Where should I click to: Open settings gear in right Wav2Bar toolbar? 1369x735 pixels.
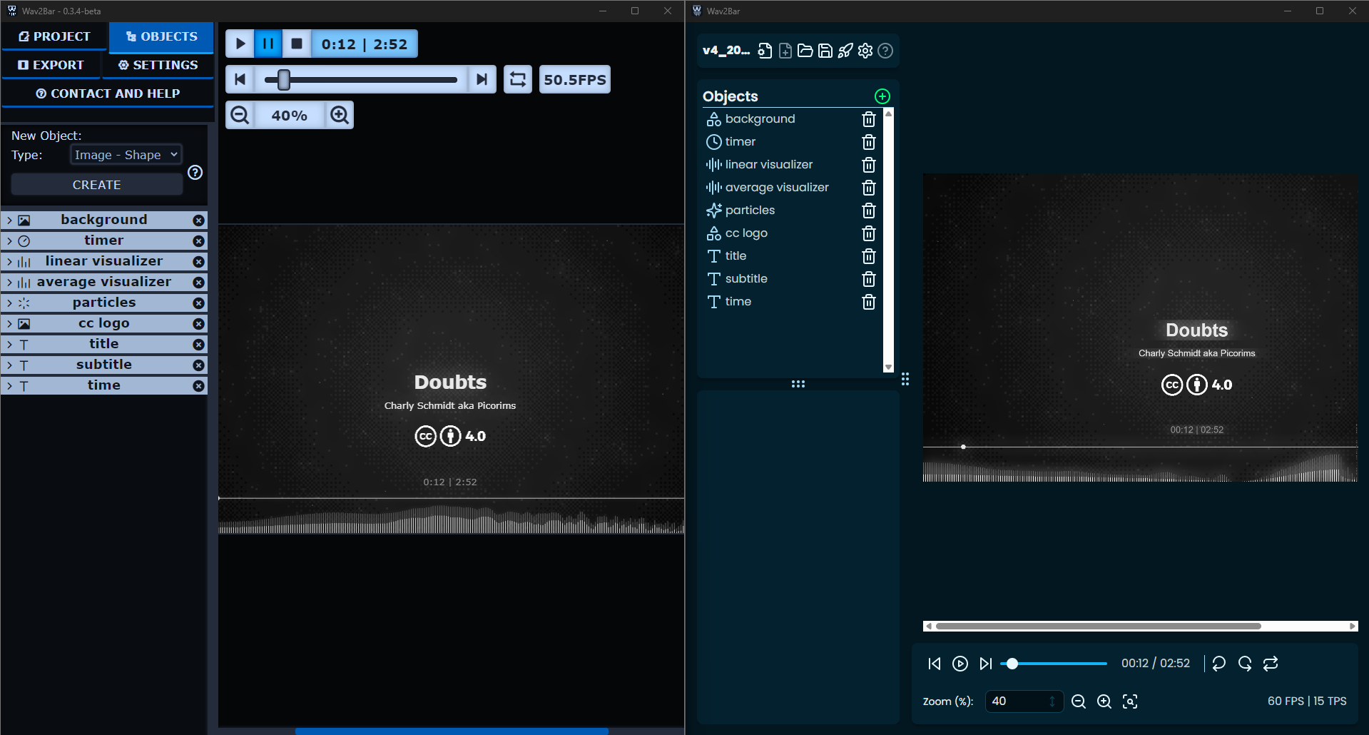[x=865, y=51]
